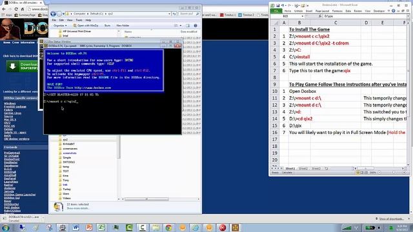Go back in the Explorer window

tap(53, 14)
